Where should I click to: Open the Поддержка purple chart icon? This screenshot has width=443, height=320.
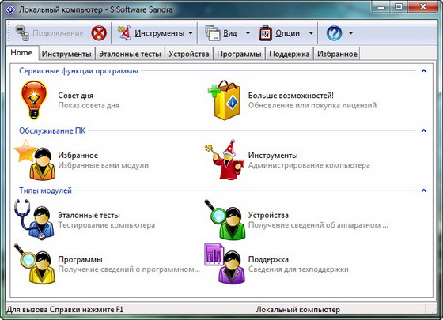(225, 264)
